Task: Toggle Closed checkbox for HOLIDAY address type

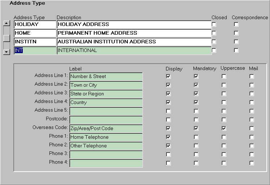Action: click(x=214, y=25)
